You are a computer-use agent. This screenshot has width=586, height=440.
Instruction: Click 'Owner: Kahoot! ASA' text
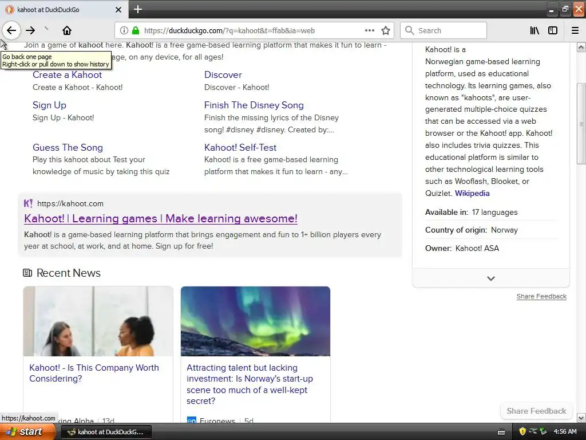(462, 248)
